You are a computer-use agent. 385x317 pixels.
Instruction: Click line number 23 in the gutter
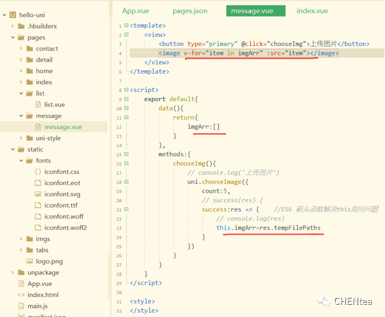(x=119, y=228)
